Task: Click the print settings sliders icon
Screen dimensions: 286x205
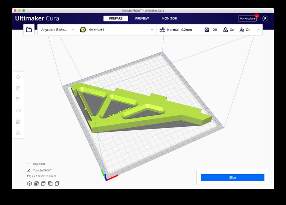Action: point(162,30)
